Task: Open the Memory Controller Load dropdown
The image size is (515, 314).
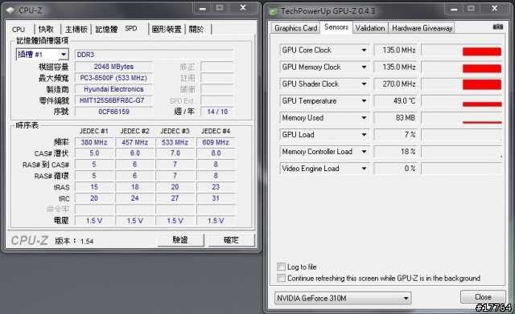Action: (x=364, y=152)
